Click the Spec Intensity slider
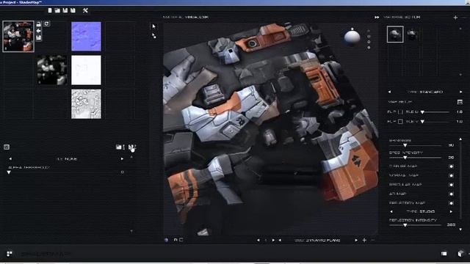Image resolution: width=470 pixels, height=264 pixels. point(415,158)
